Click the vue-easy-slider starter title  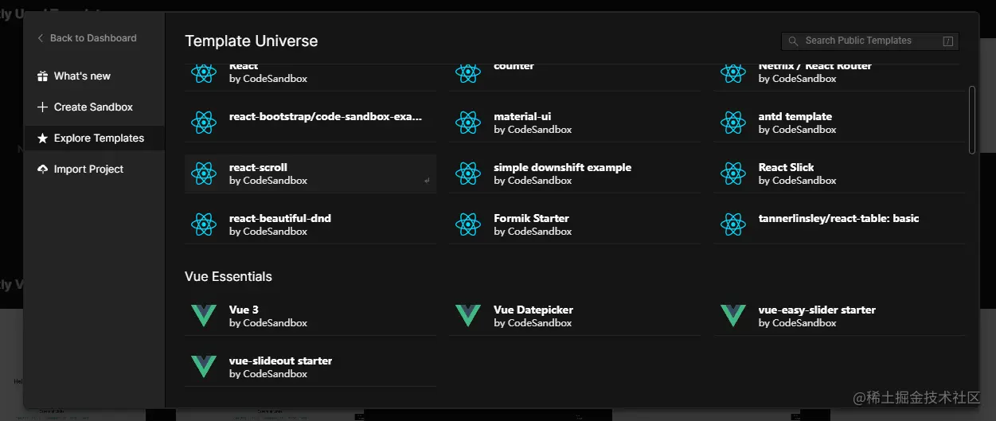coord(817,310)
